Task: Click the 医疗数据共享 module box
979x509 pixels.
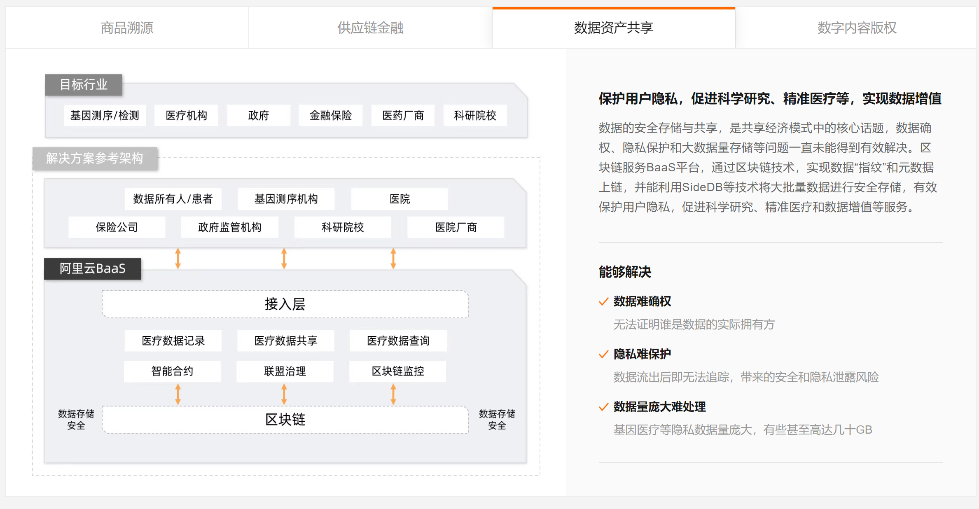Action: [x=285, y=341]
